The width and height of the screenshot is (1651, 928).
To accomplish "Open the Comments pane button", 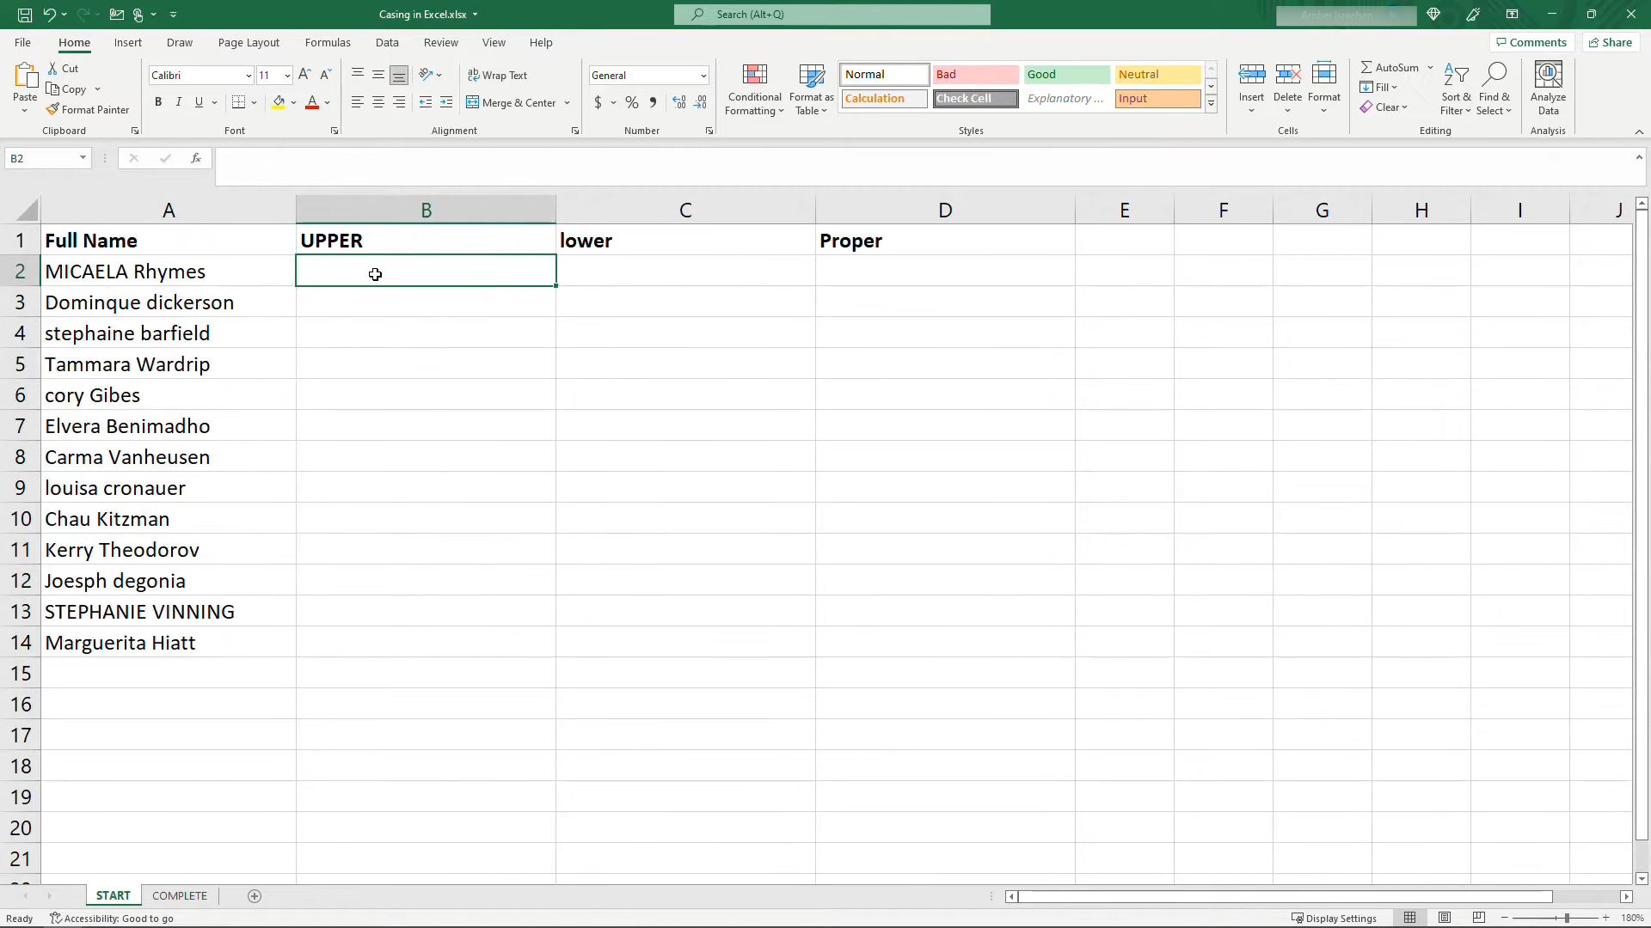I will pyautogui.click(x=1531, y=42).
